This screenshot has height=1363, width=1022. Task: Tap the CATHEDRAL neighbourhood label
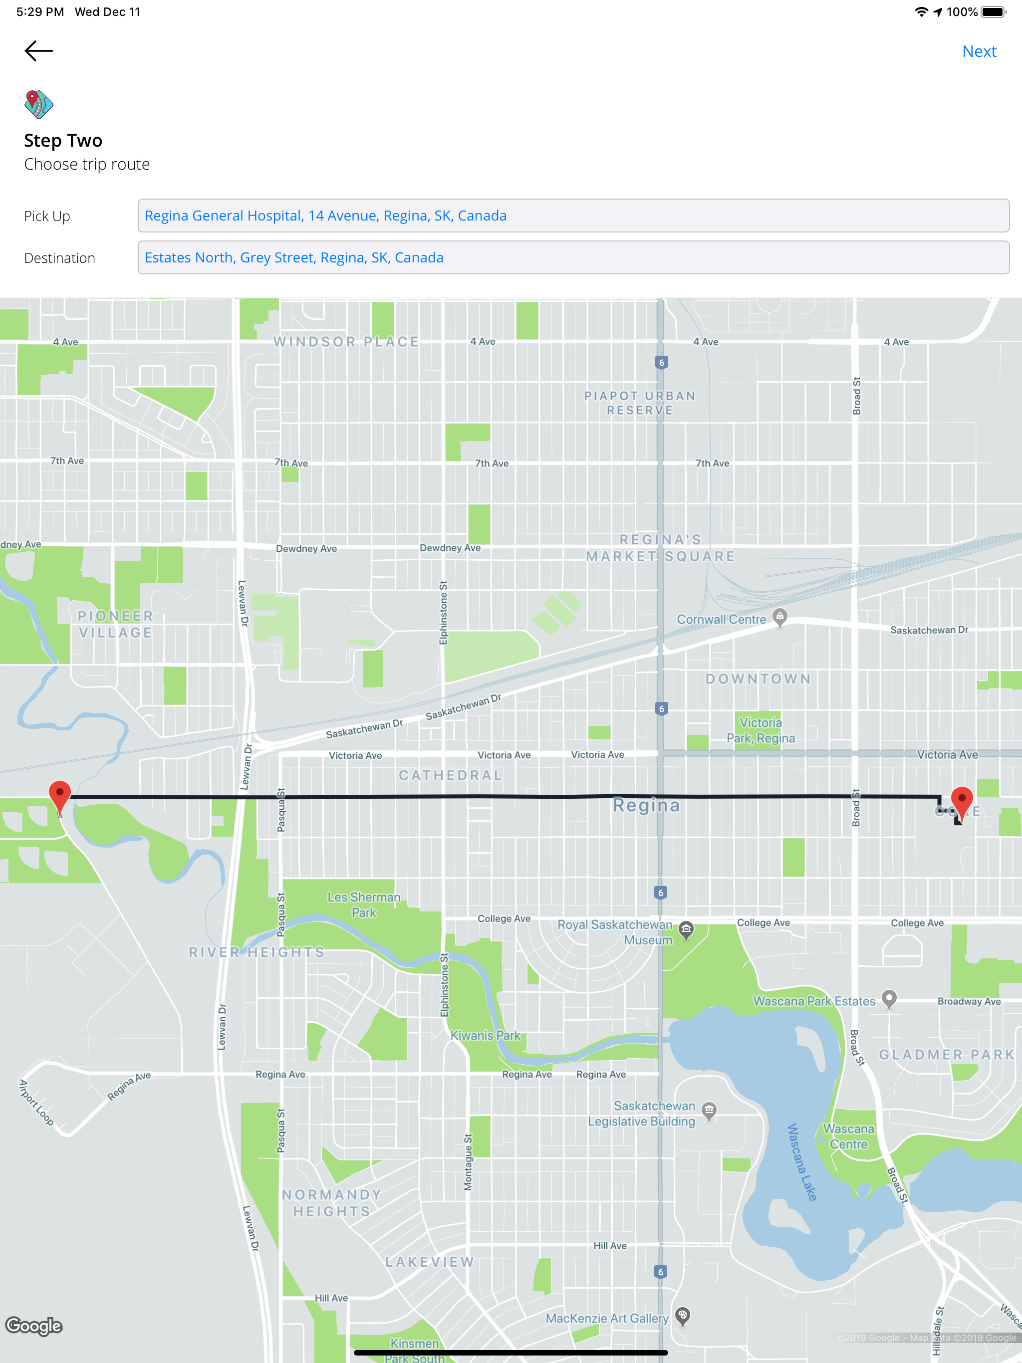click(x=451, y=775)
